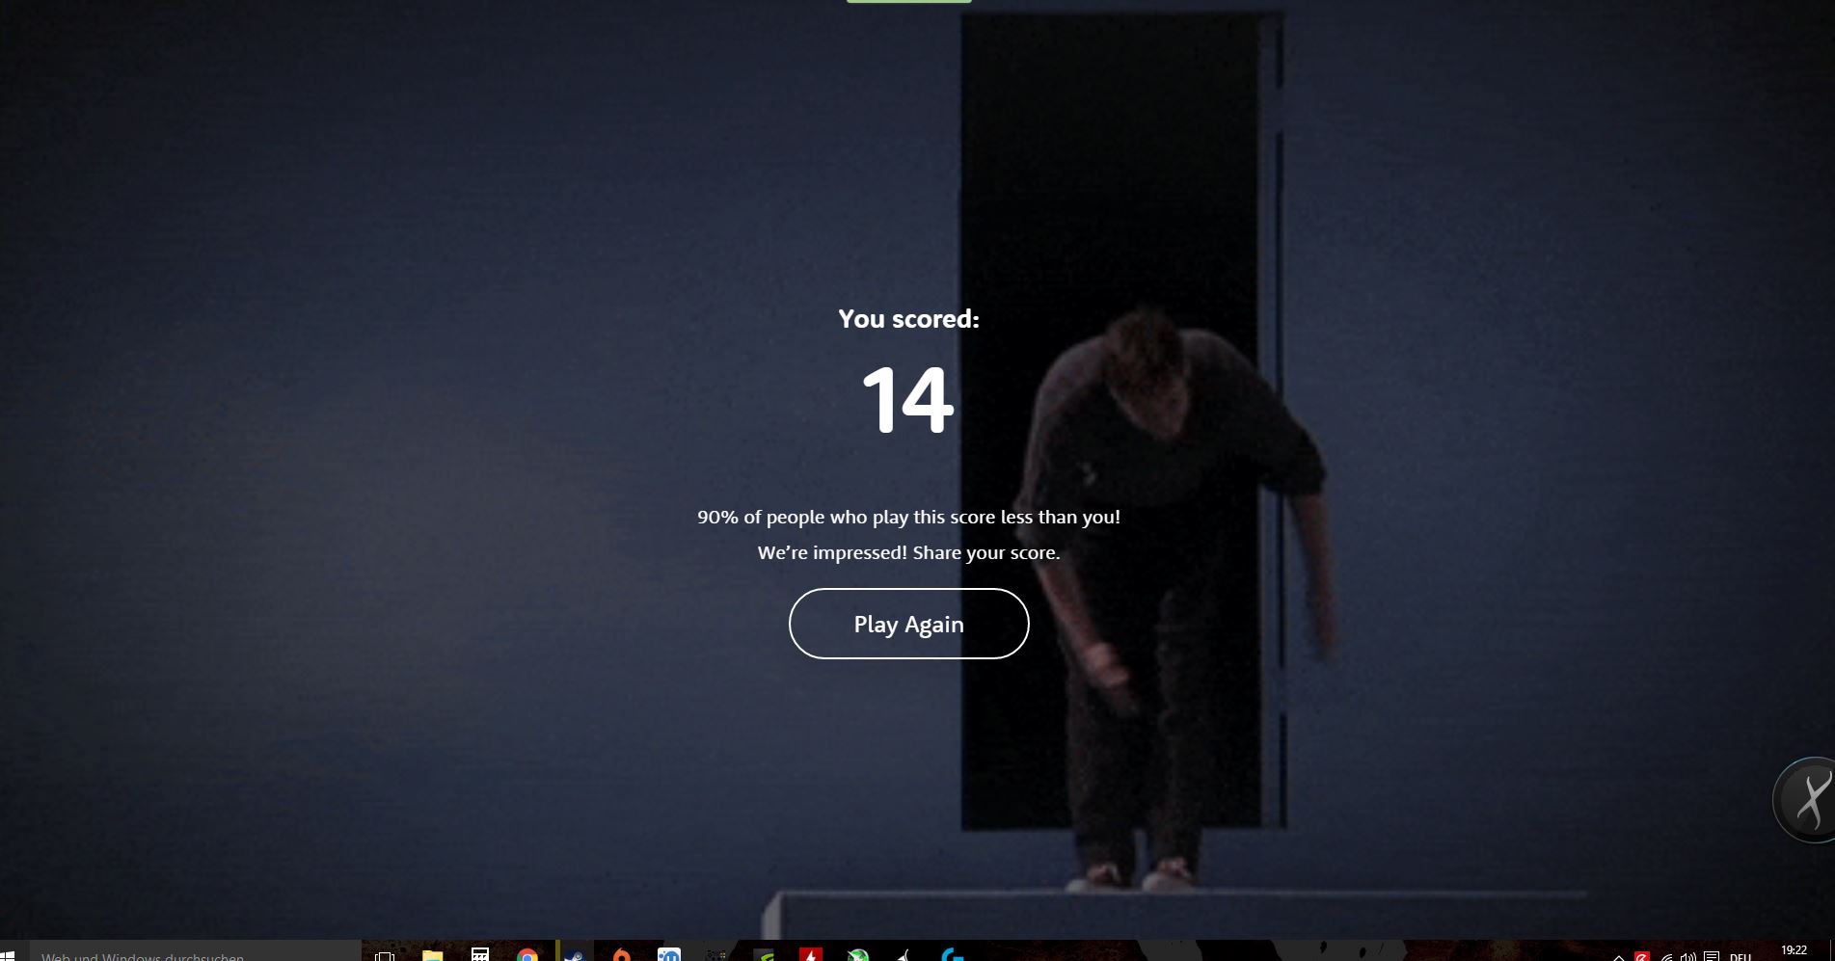The image size is (1835, 961).
Task: Open File Explorer from the taskbar
Action: click(x=432, y=955)
